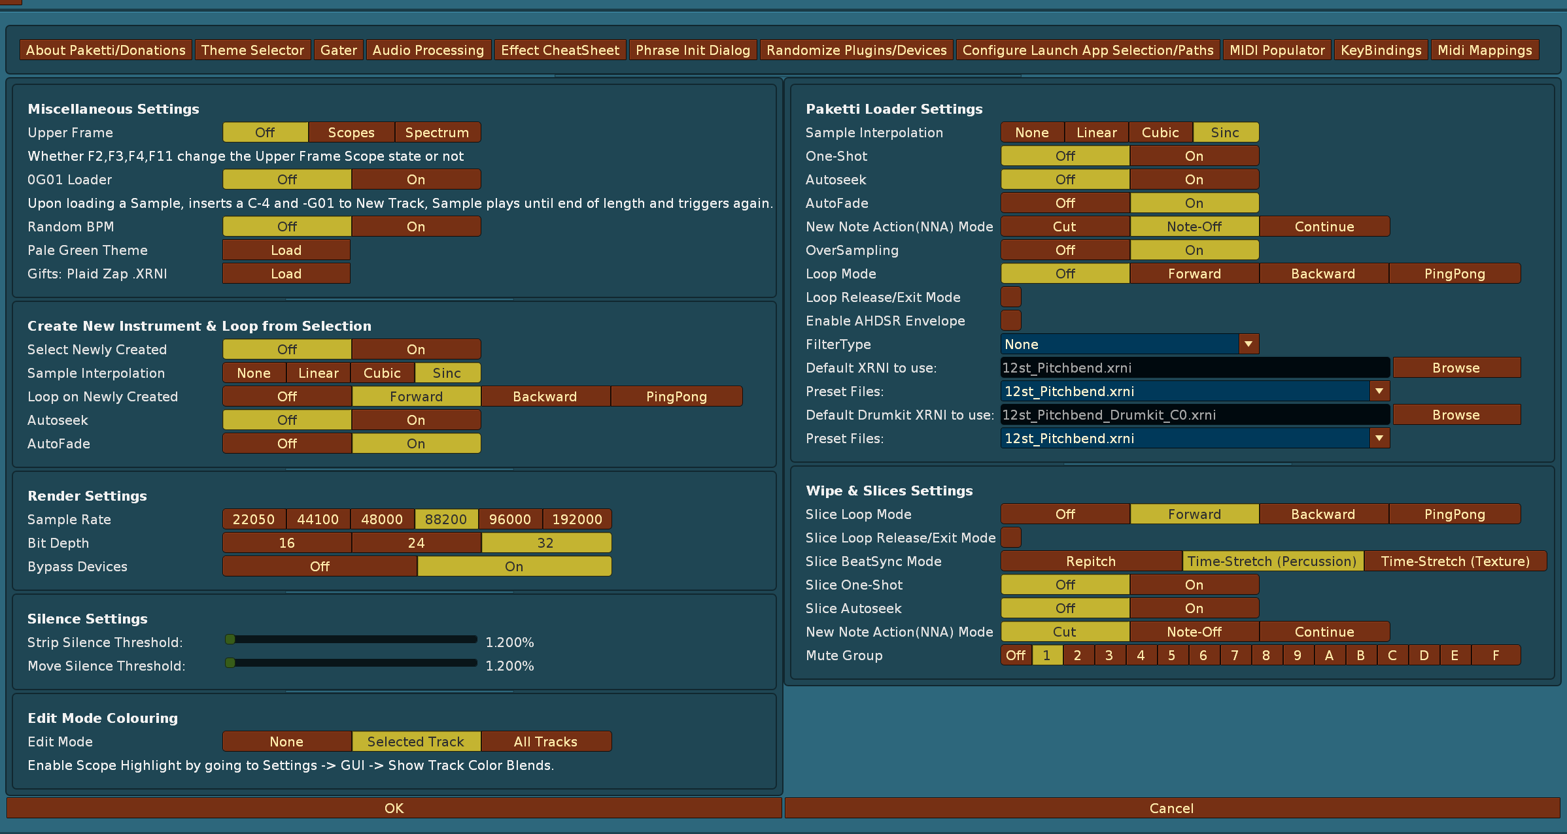Set Edit Mode colouring to All Tracks
This screenshot has height=834, width=1567.
(x=545, y=741)
